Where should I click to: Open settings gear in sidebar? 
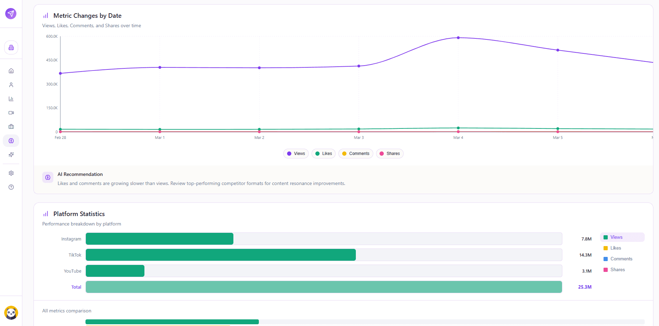[x=11, y=173]
